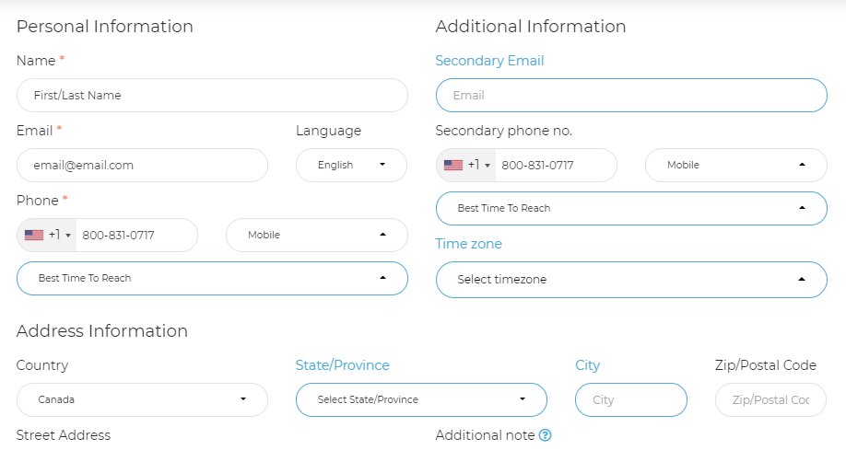Expand Best Time To Reach under Phone

point(212,278)
